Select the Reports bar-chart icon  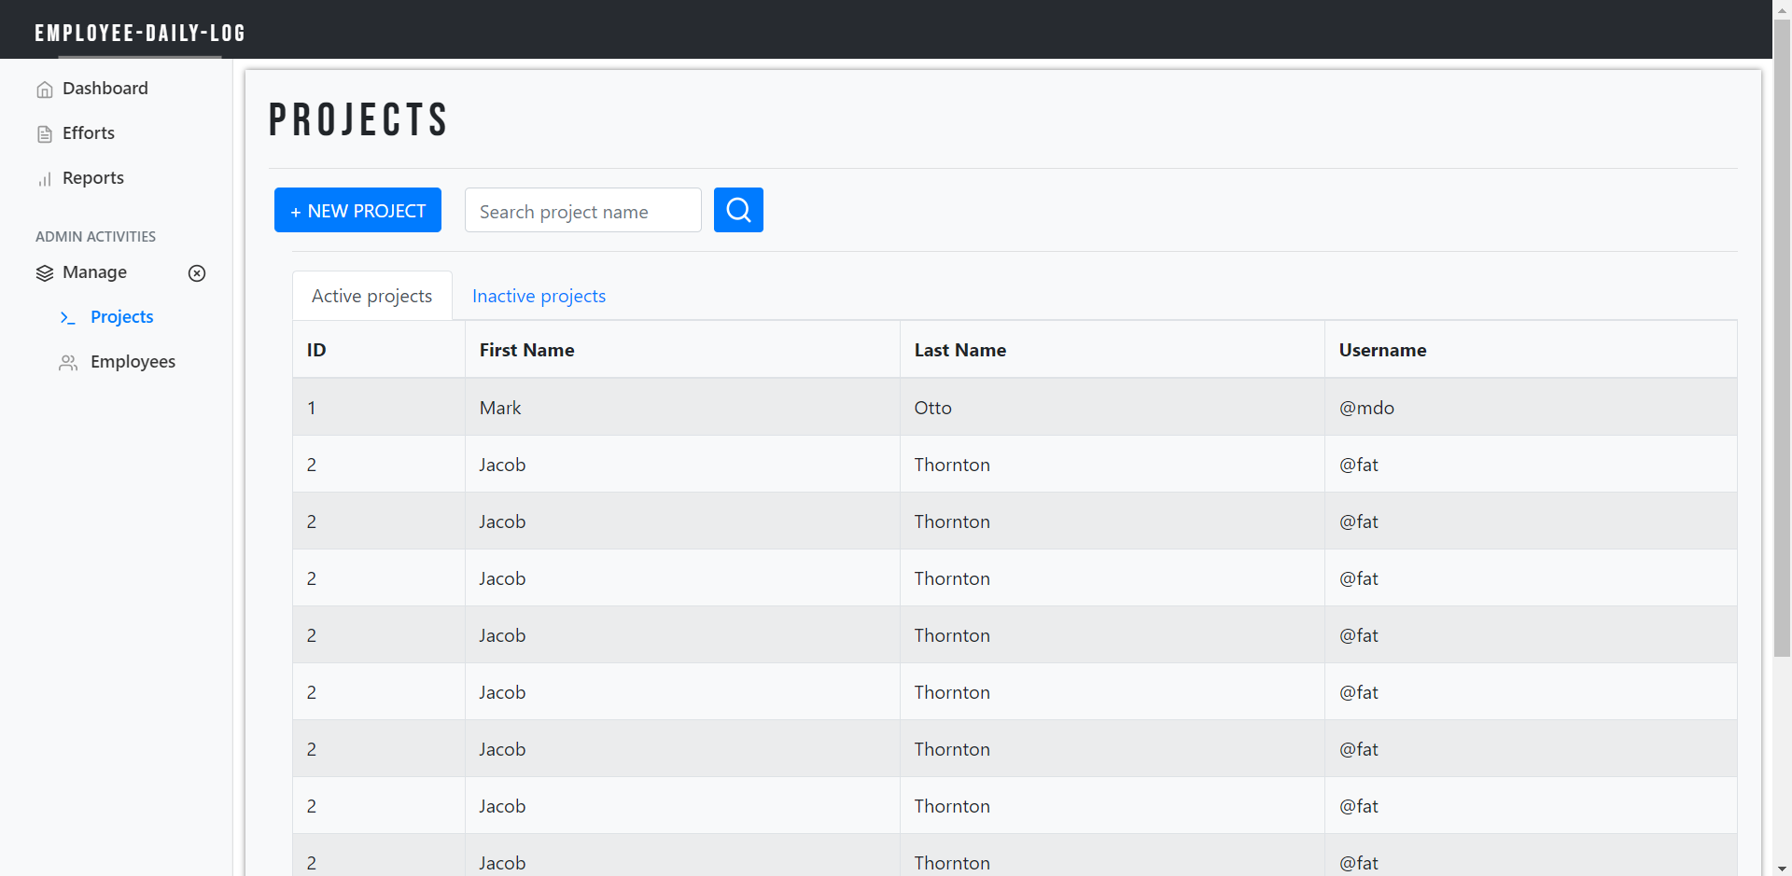44,178
